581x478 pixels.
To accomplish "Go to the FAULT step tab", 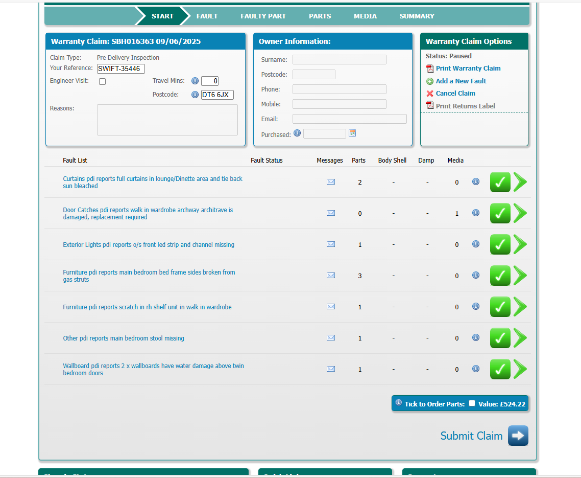I will tap(207, 16).
